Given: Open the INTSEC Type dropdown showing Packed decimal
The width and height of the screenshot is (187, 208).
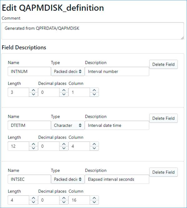Looking at the screenshot, I should click(x=68, y=179).
